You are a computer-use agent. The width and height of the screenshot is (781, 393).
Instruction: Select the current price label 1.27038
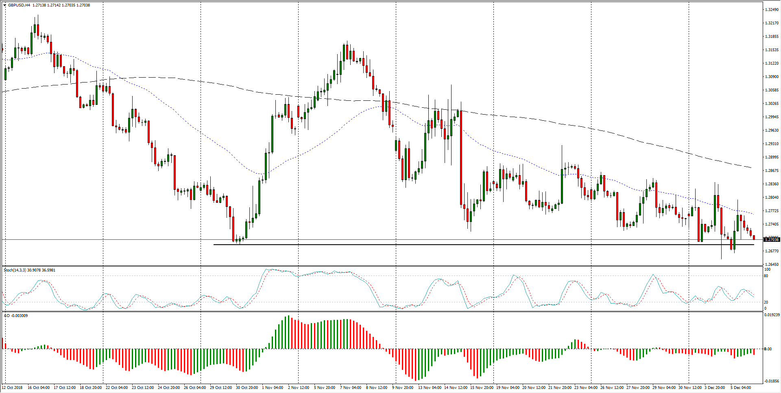pos(771,240)
